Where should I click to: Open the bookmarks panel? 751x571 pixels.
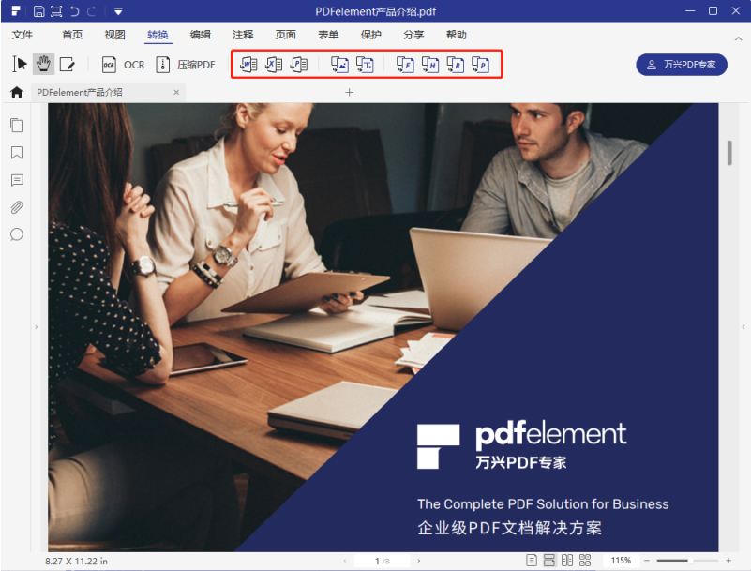coord(16,153)
